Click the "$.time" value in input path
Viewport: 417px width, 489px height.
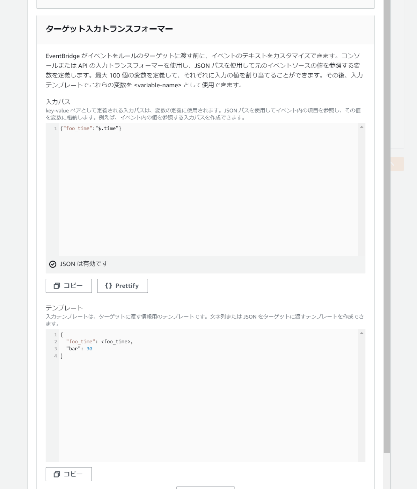click(x=107, y=129)
